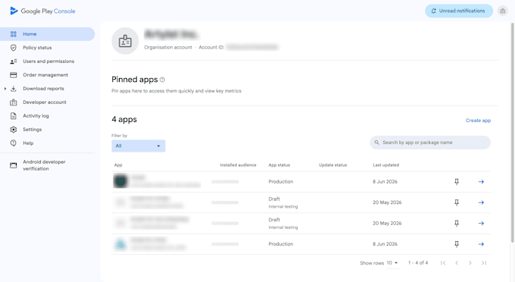Open Android developer verification

44,165
